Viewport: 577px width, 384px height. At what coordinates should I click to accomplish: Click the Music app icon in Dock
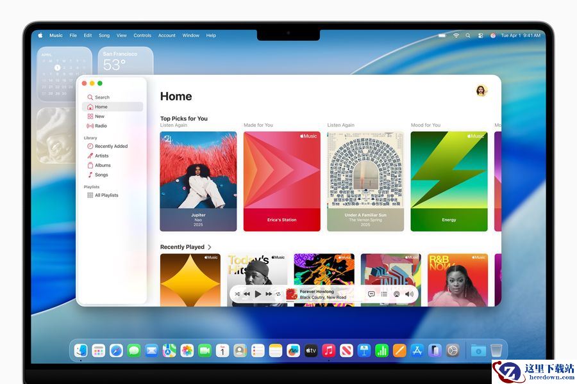click(329, 351)
